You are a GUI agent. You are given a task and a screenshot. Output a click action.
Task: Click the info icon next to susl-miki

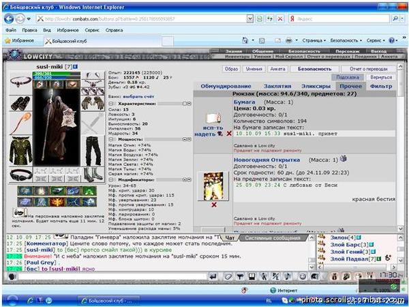pyautogui.click(x=75, y=67)
